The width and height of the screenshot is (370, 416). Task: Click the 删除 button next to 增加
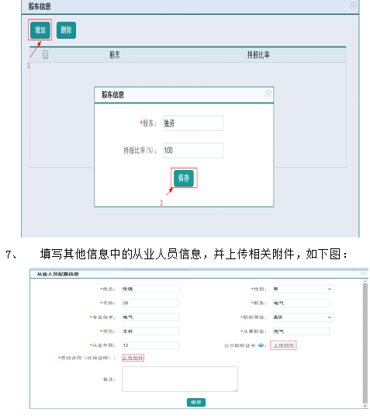pos(66,30)
